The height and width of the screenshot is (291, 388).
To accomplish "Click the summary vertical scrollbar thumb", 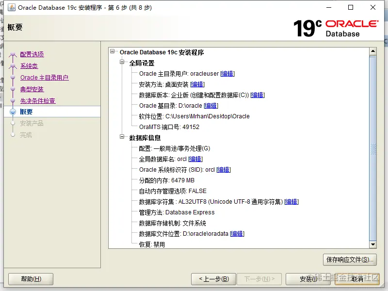I will pos(373,148).
